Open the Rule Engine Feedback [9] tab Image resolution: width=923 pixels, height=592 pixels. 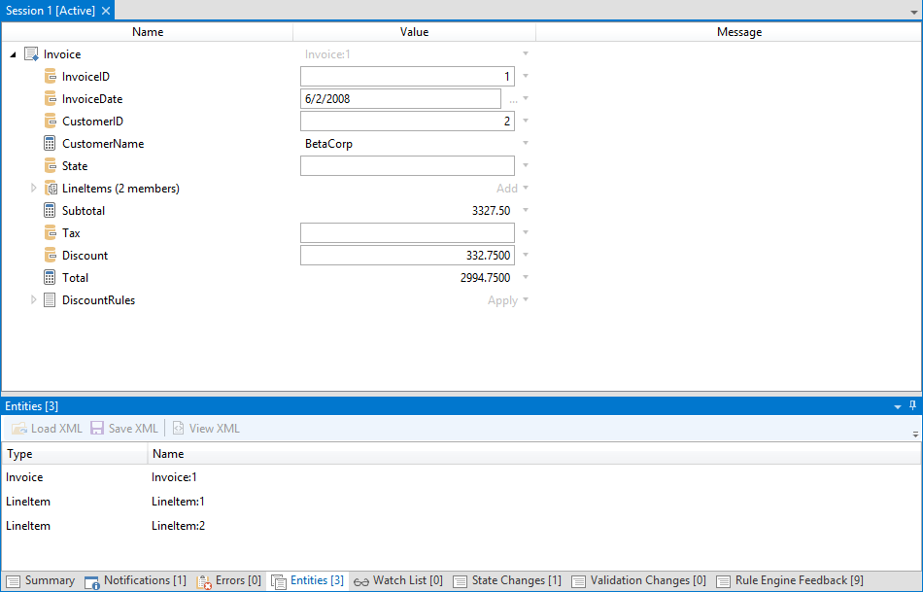point(790,581)
